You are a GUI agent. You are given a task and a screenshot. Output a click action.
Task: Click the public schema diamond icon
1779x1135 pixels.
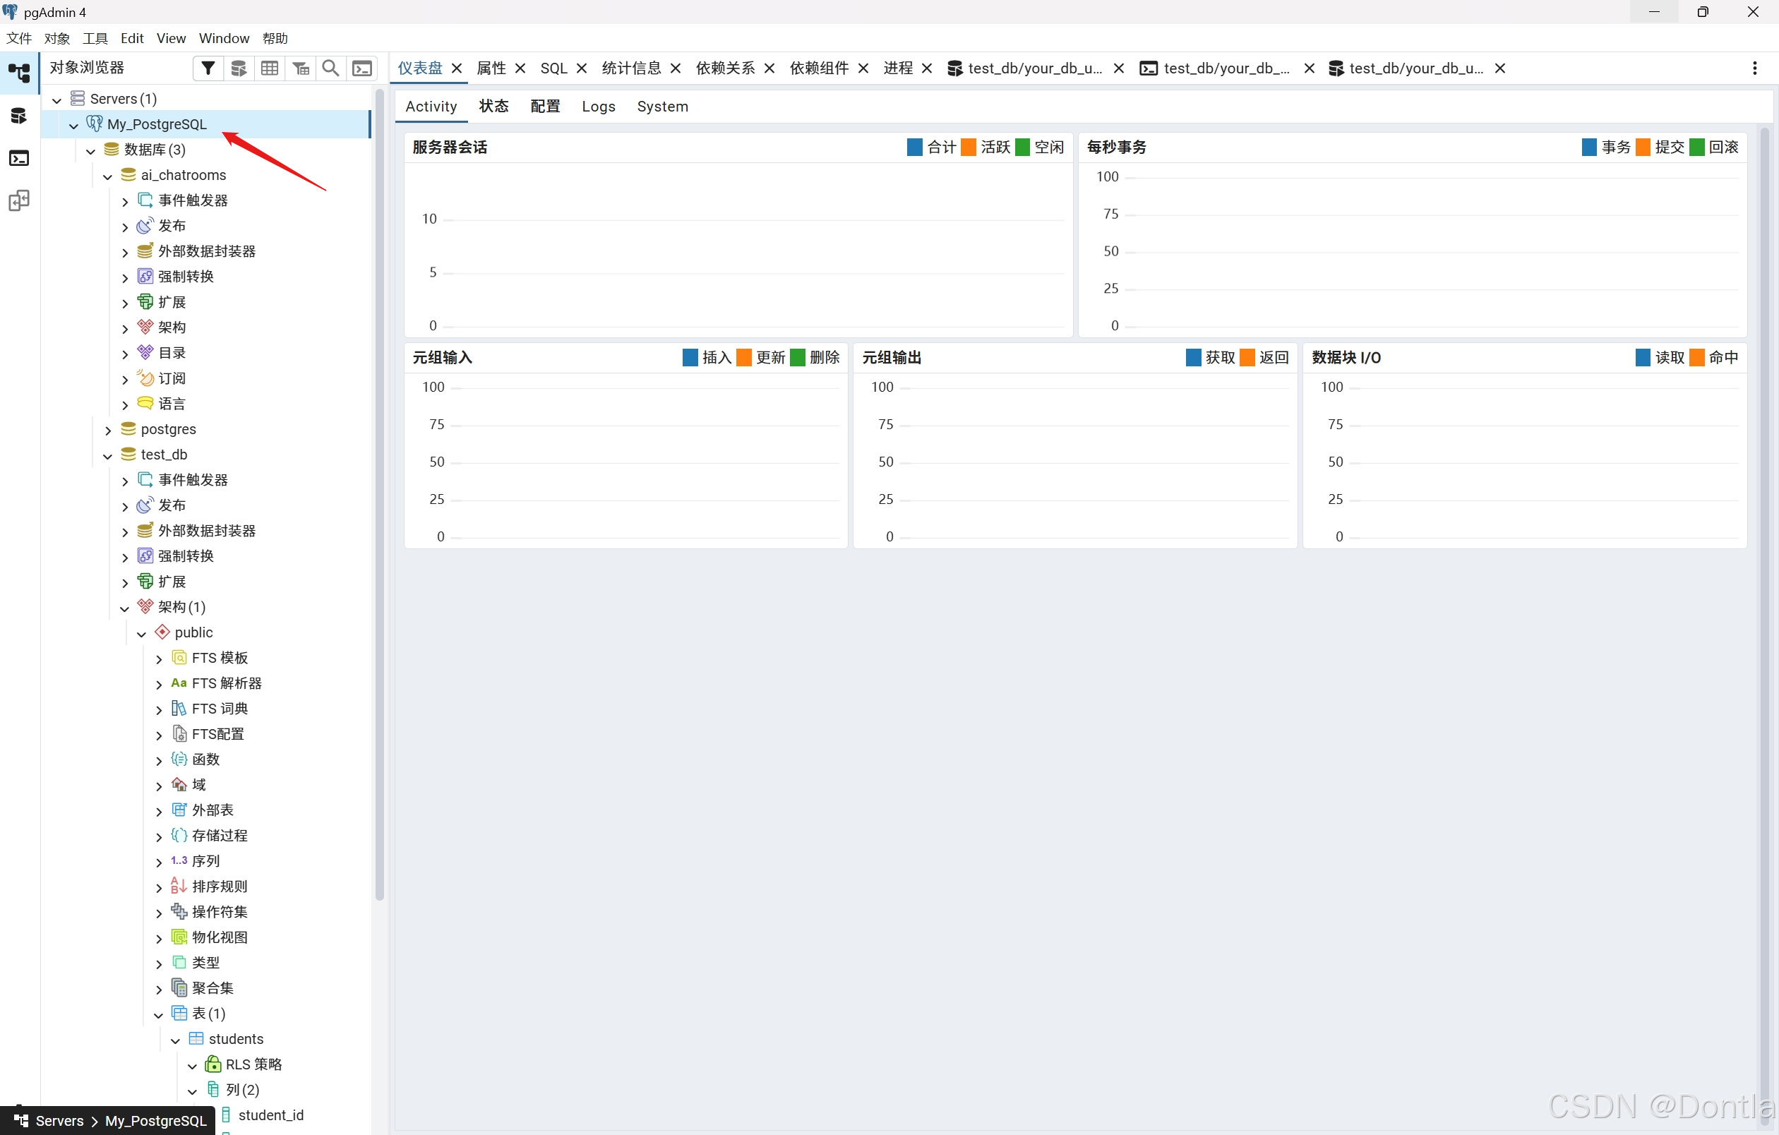pyautogui.click(x=162, y=631)
